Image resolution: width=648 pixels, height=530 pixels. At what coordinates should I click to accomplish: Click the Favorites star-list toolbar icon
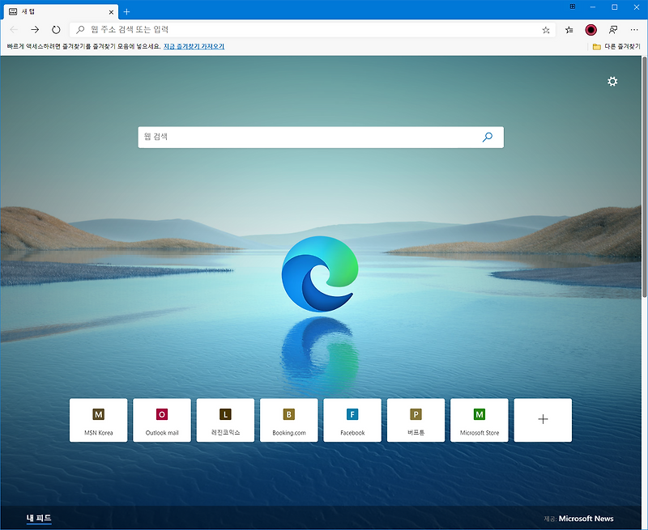[x=569, y=30]
